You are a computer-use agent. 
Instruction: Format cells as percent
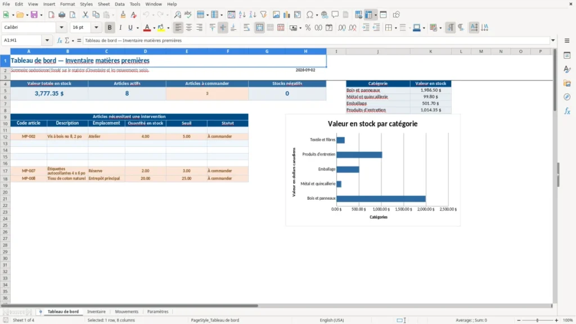(x=308, y=28)
